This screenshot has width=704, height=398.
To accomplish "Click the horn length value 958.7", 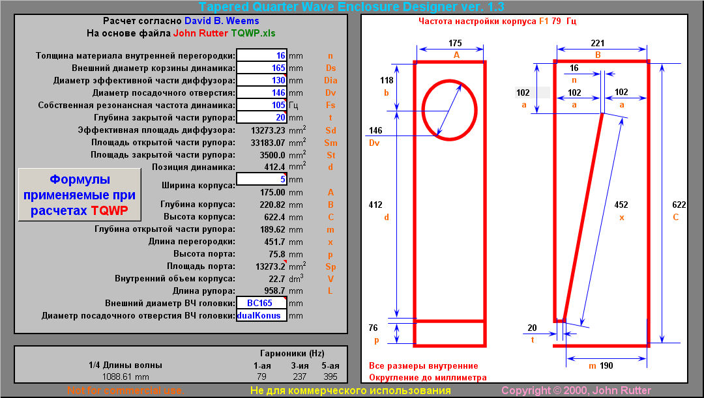I will click(274, 291).
